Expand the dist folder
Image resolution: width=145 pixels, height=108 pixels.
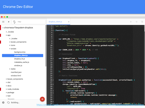6,82
